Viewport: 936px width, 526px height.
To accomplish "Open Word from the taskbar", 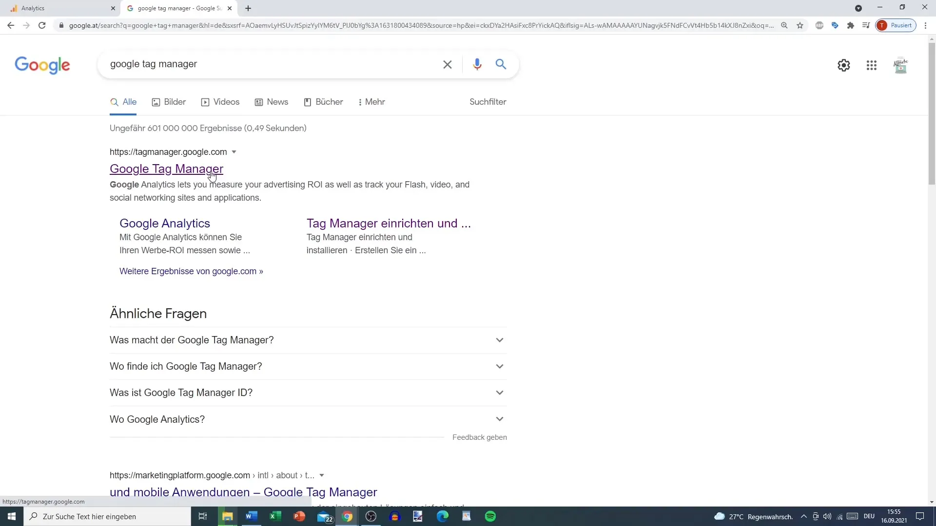I will coord(252,516).
